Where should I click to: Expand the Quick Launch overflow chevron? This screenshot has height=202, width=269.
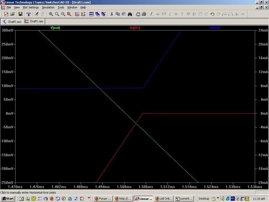click(89, 198)
